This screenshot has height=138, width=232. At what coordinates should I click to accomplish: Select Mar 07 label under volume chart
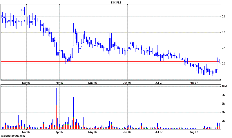pyautogui.click(x=26, y=132)
